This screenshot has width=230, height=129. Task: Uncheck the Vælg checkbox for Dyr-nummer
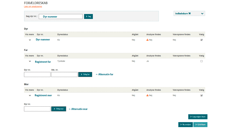point(201,40)
